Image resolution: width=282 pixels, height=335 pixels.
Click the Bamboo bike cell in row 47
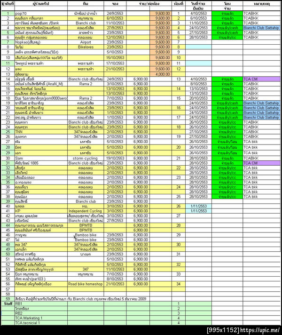click(86, 239)
